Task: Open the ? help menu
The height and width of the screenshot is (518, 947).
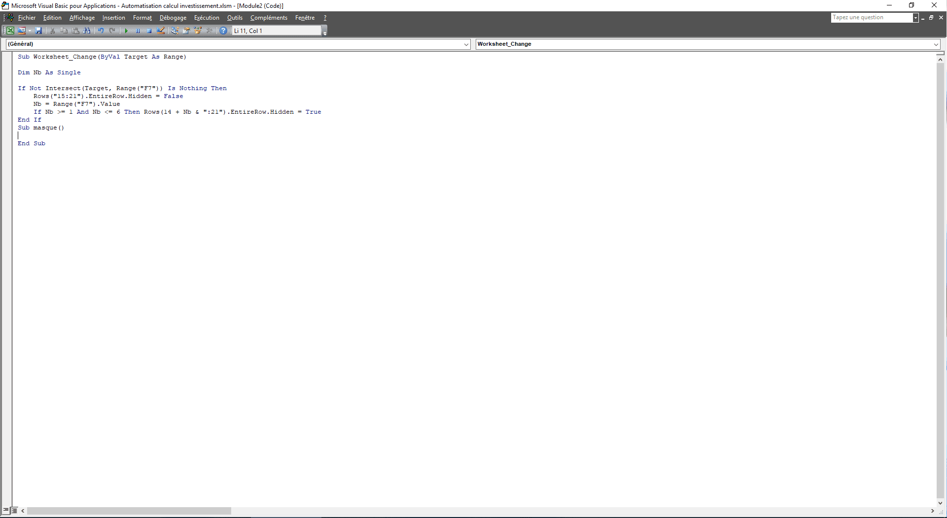Action: click(x=325, y=18)
